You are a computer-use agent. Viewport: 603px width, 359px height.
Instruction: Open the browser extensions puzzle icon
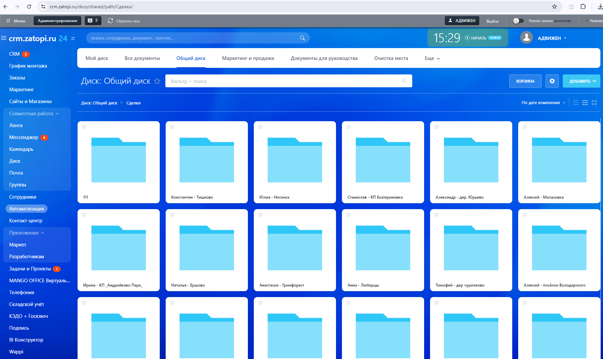[x=583, y=7]
